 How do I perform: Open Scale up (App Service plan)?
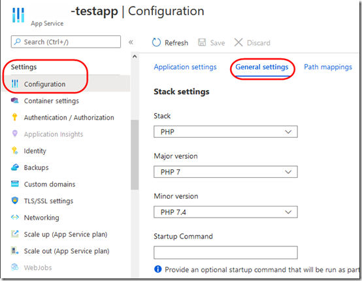[x=65, y=235]
